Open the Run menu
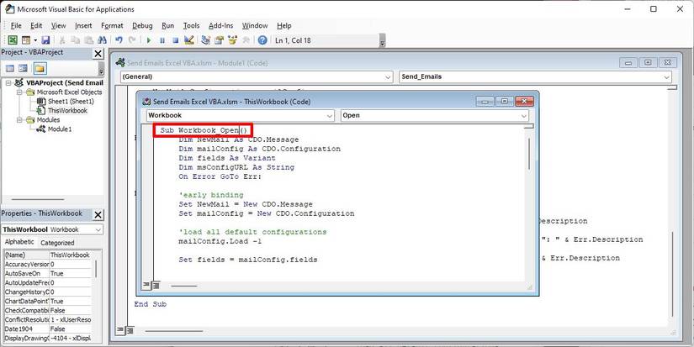The height and width of the screenshot is (347, 694). 167,26
